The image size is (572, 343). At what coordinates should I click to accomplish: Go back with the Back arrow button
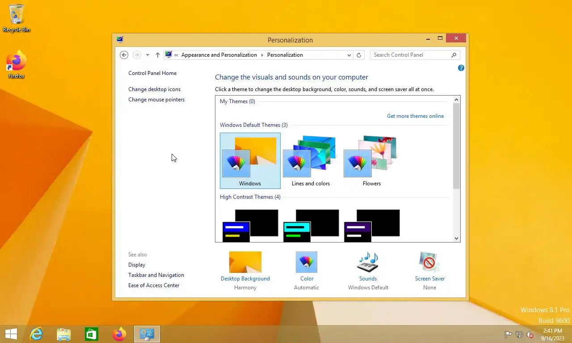(x=124, y=55)
